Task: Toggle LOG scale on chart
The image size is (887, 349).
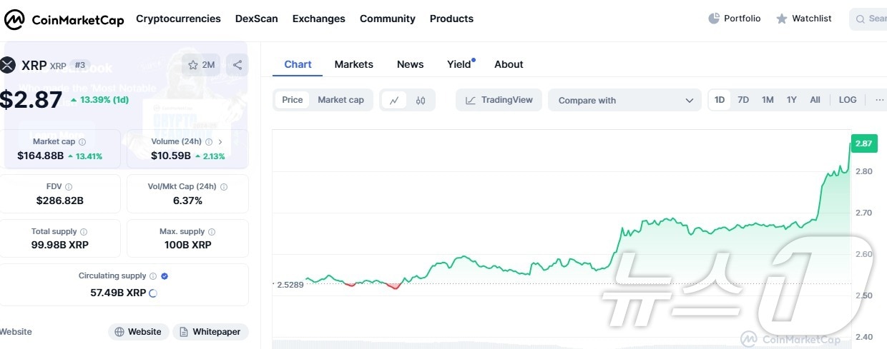Action: tap(848, 100)
